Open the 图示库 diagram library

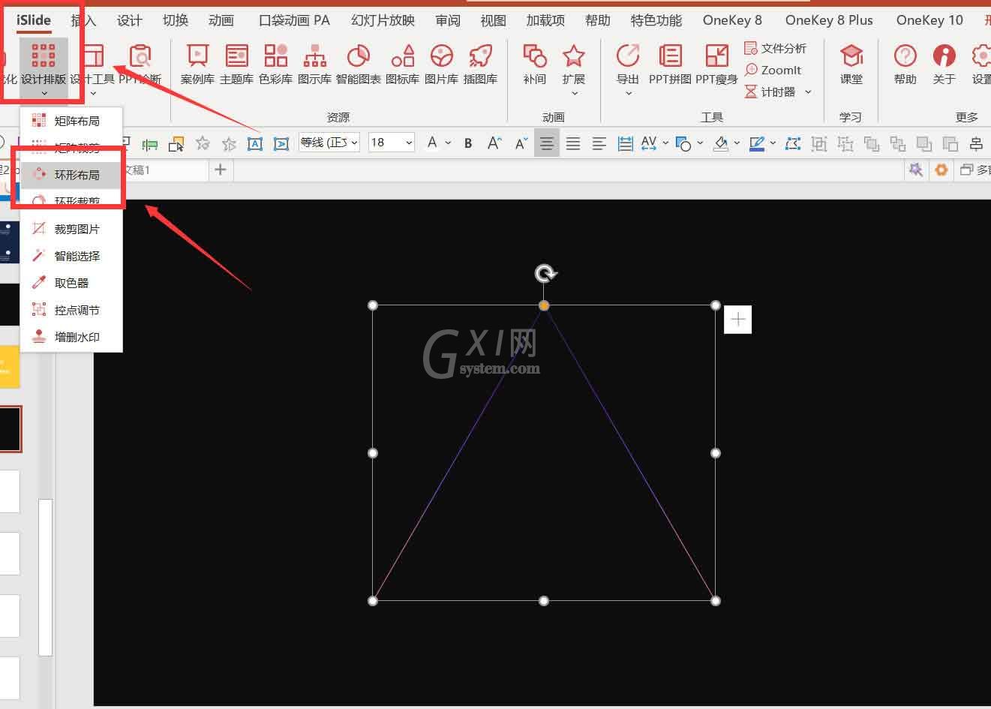314,64
